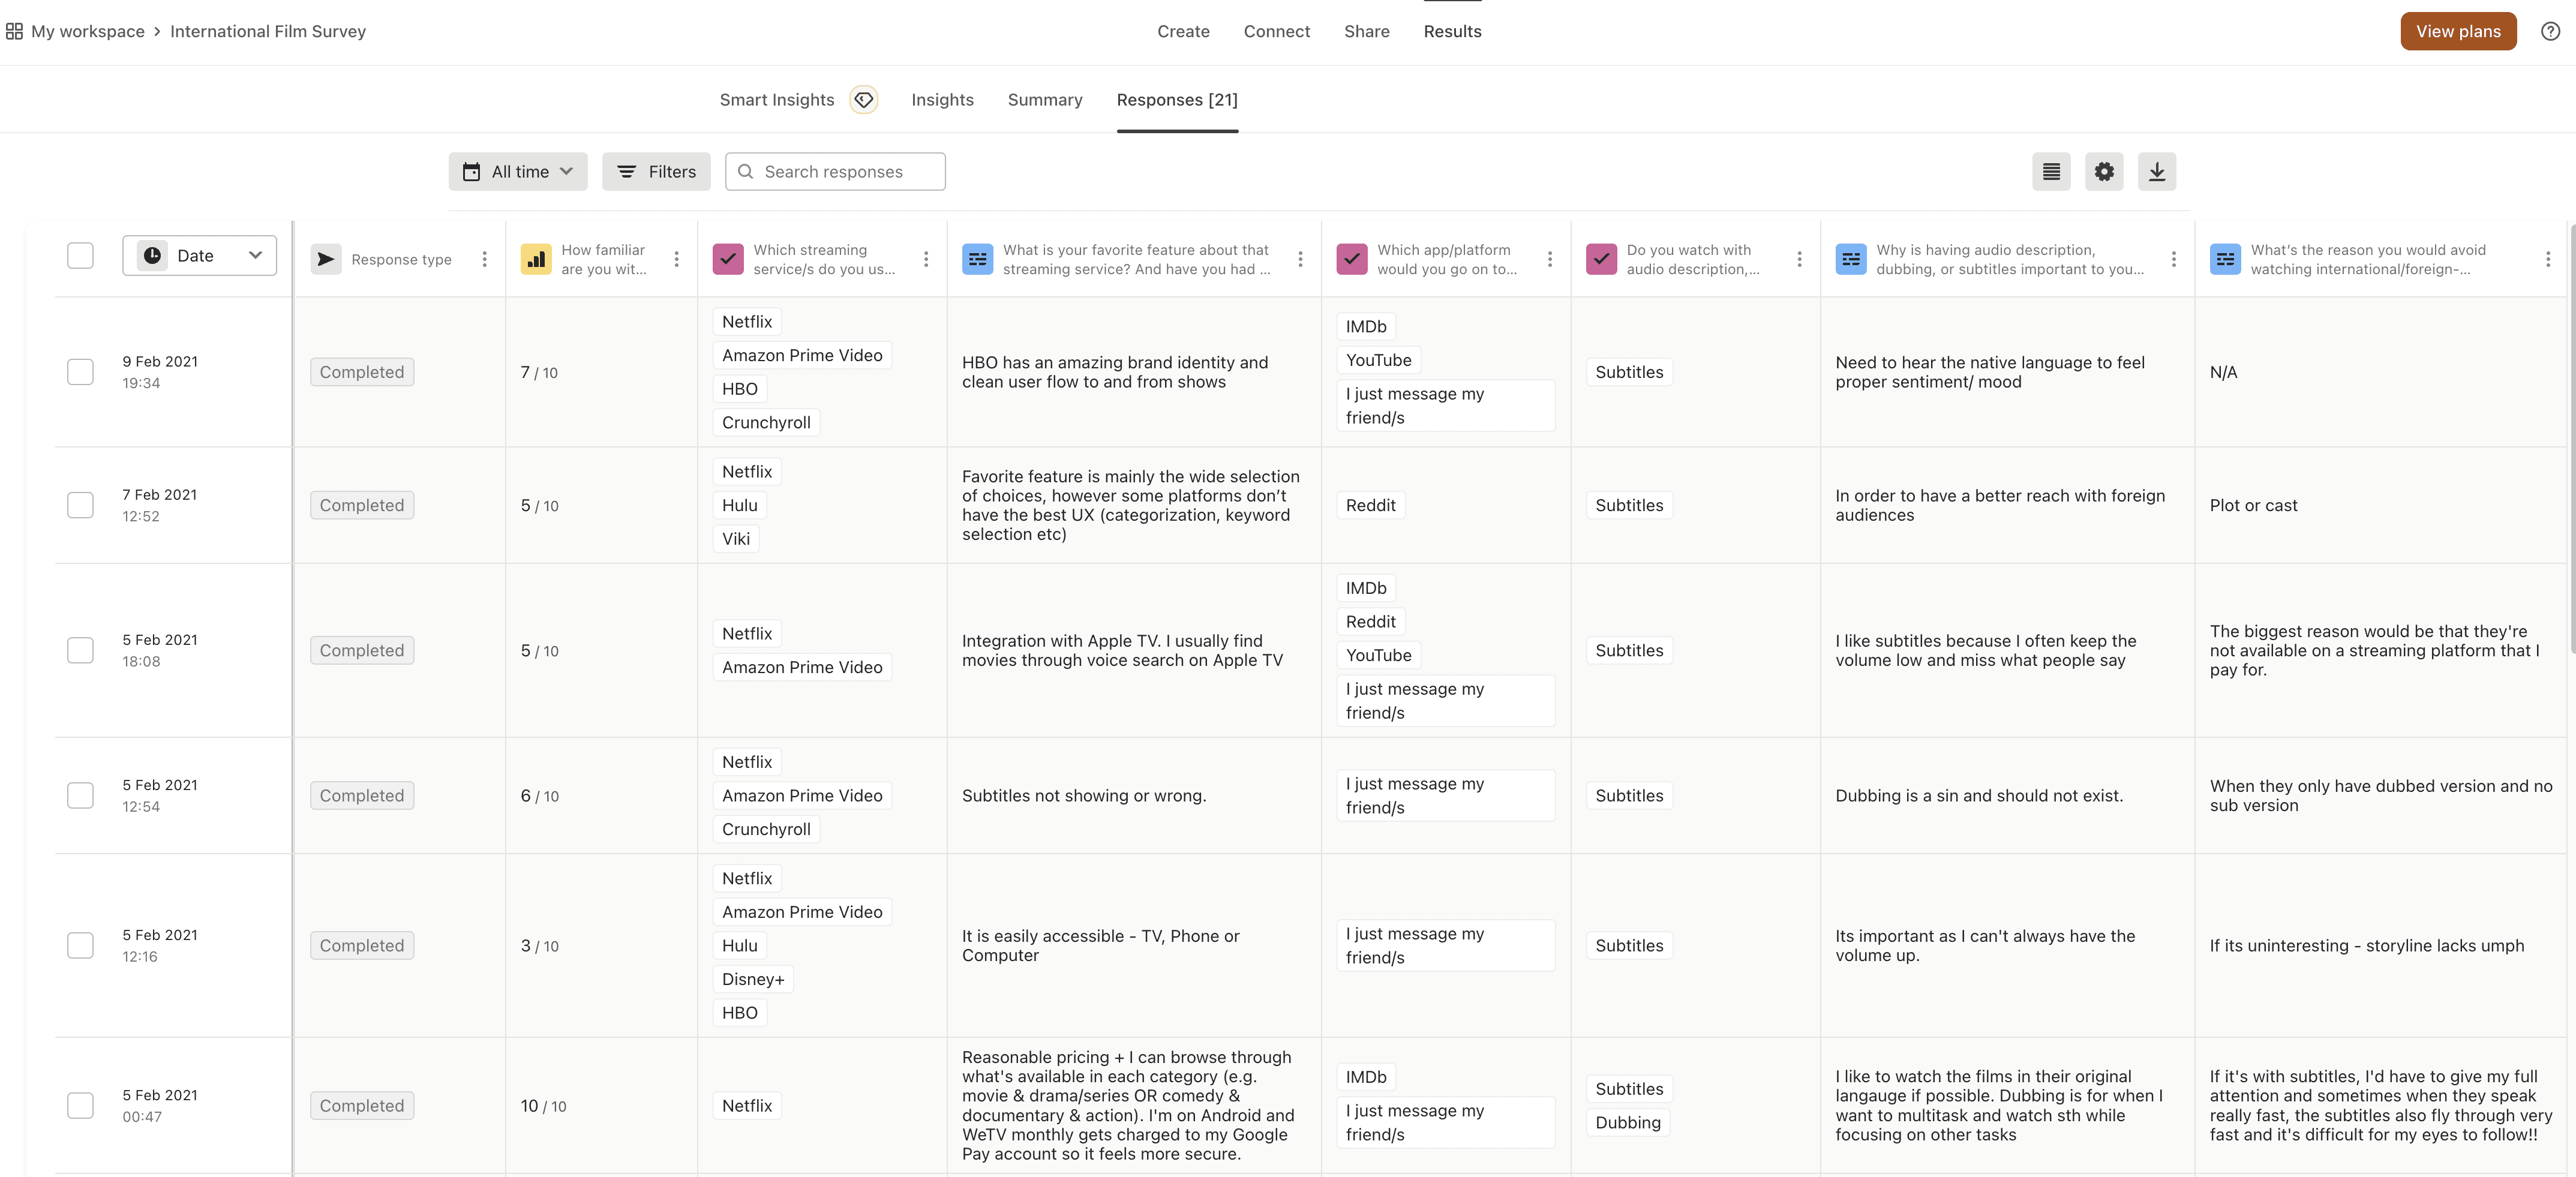Click the download responses icon
The height and width of the screenshot is (1177, 2576).
(x=2156, y=172)
